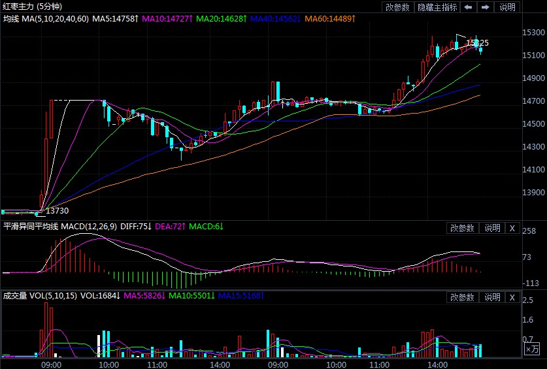This screenshot has height=369, width=547.
Task: Hide the main indicator (隐藏主指标)
Action: coord(437,7)
